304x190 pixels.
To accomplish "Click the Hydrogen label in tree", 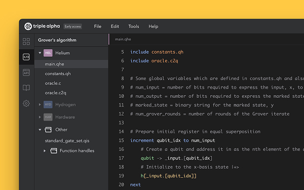I will 65,105.
